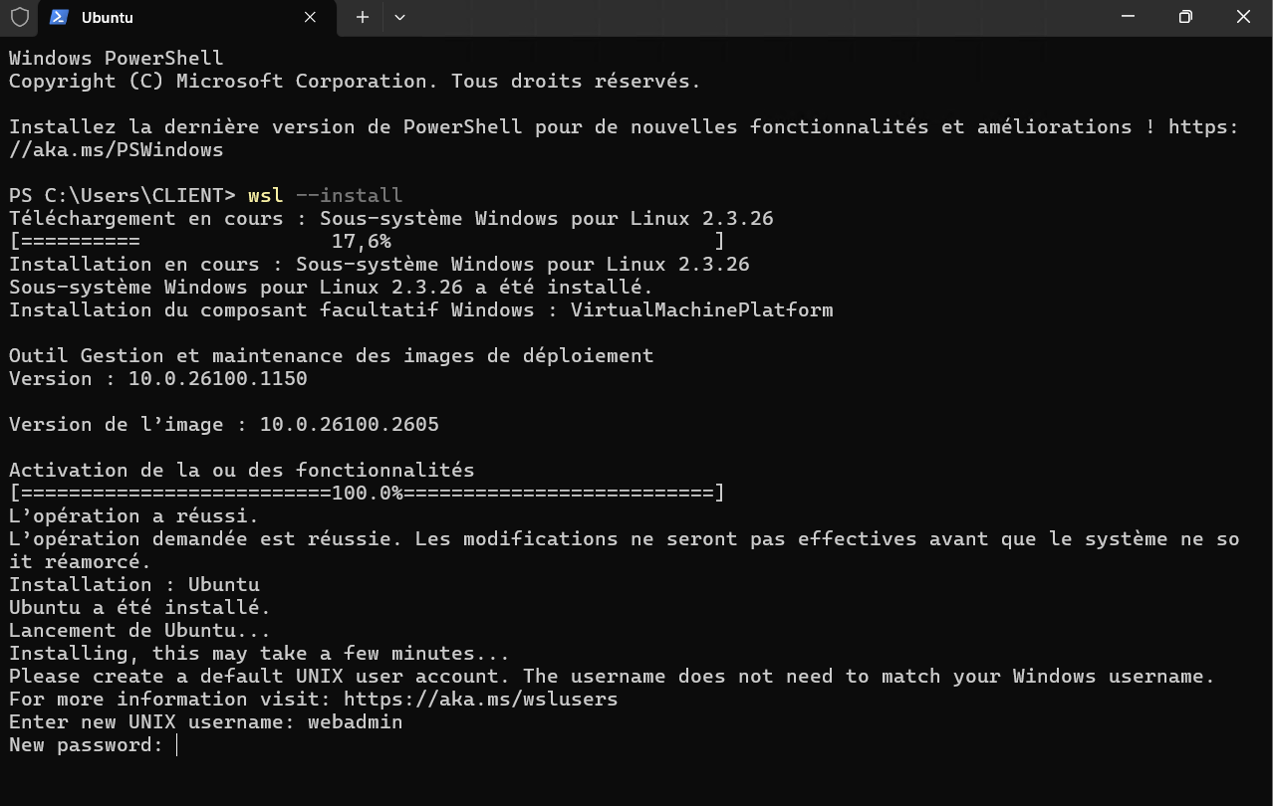This screenshot has width=1273, height=806.
Task: Click the 17,6% download progress bar
Action: (367, 242)
